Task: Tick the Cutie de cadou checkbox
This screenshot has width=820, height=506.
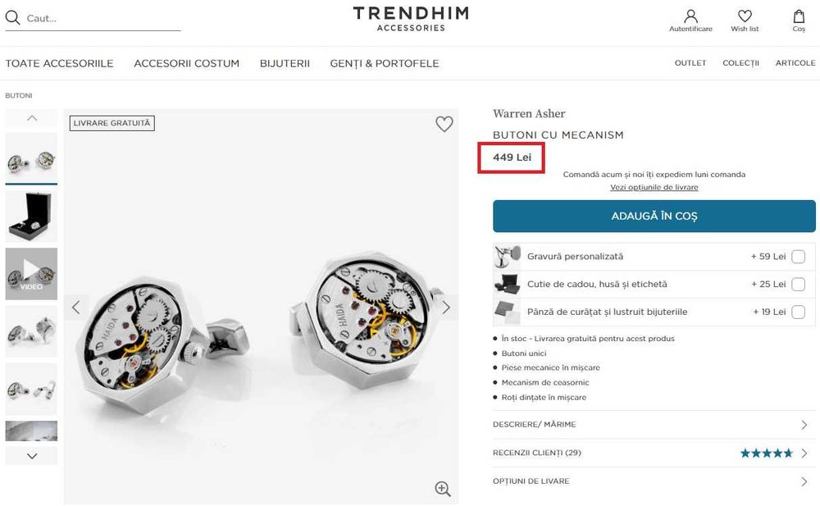Action: [798, 285]
